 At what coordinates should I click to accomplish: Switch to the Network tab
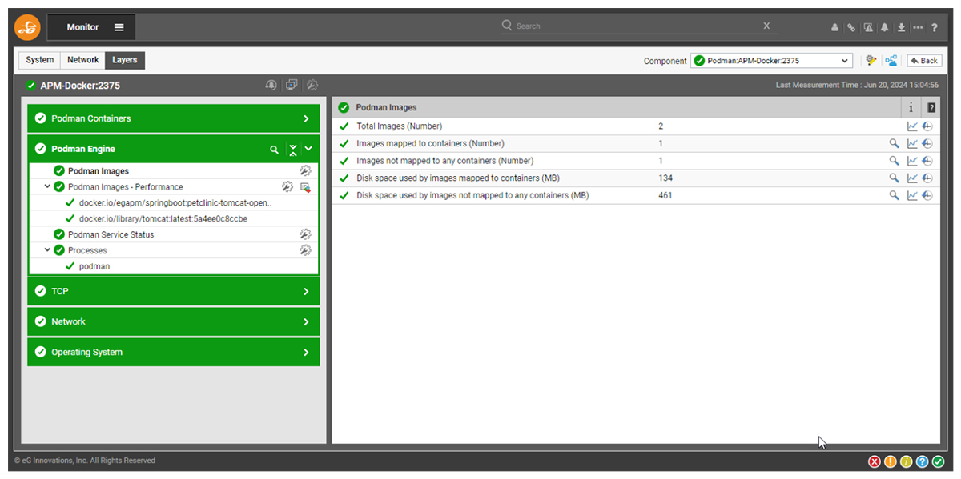tap(83, 60)
